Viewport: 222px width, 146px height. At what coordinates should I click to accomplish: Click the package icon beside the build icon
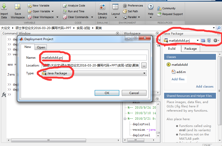209,40
